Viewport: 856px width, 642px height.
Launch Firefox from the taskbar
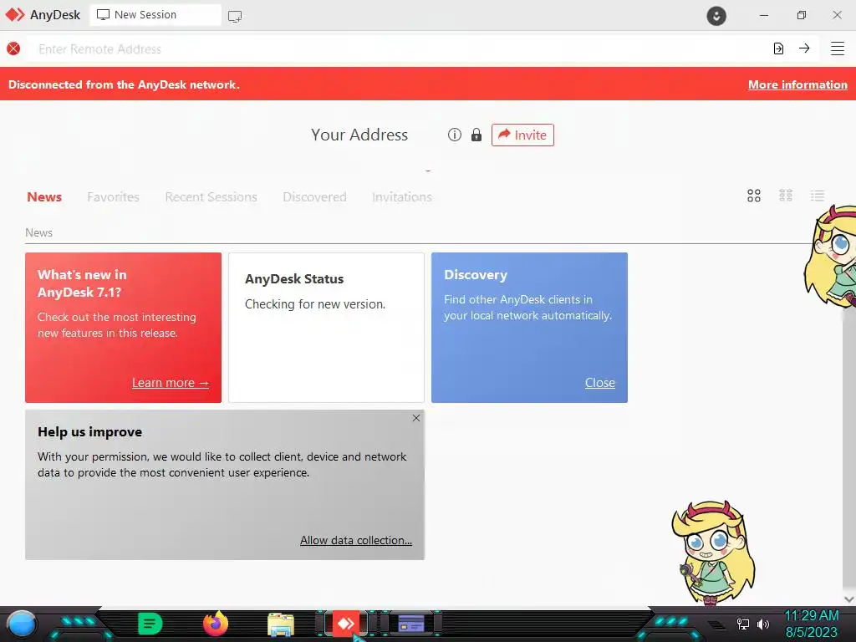click(216, 624)
